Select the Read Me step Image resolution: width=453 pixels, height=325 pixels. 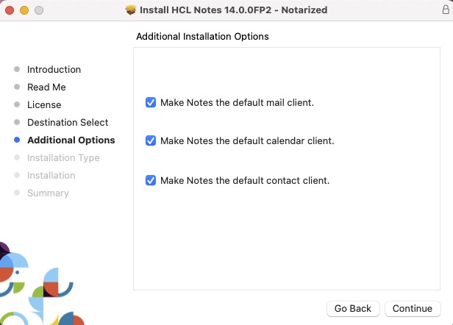click(x=46, y=87)
